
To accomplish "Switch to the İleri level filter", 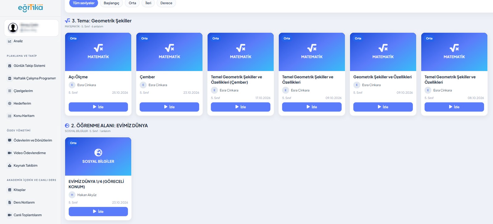I will pos(149,3).
